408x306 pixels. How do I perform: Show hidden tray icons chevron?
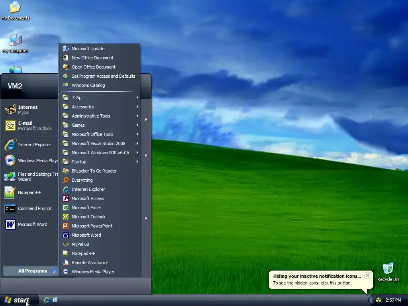coord(371,300)
